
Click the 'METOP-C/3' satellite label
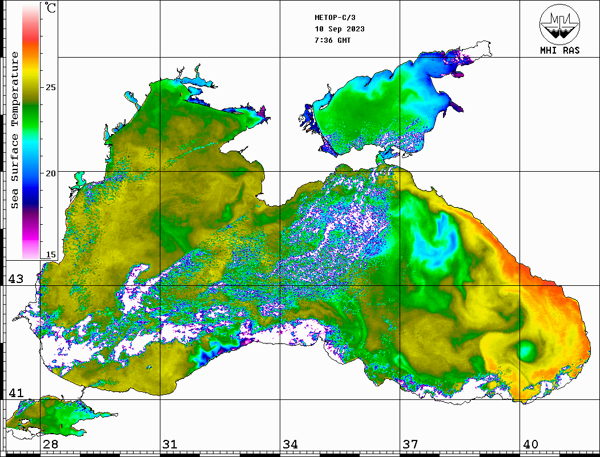click(x=335, y=18)
